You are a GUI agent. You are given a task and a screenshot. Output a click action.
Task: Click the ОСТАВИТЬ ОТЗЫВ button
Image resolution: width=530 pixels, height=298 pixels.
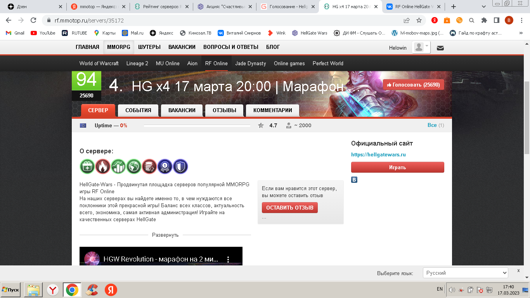(290, 208)
